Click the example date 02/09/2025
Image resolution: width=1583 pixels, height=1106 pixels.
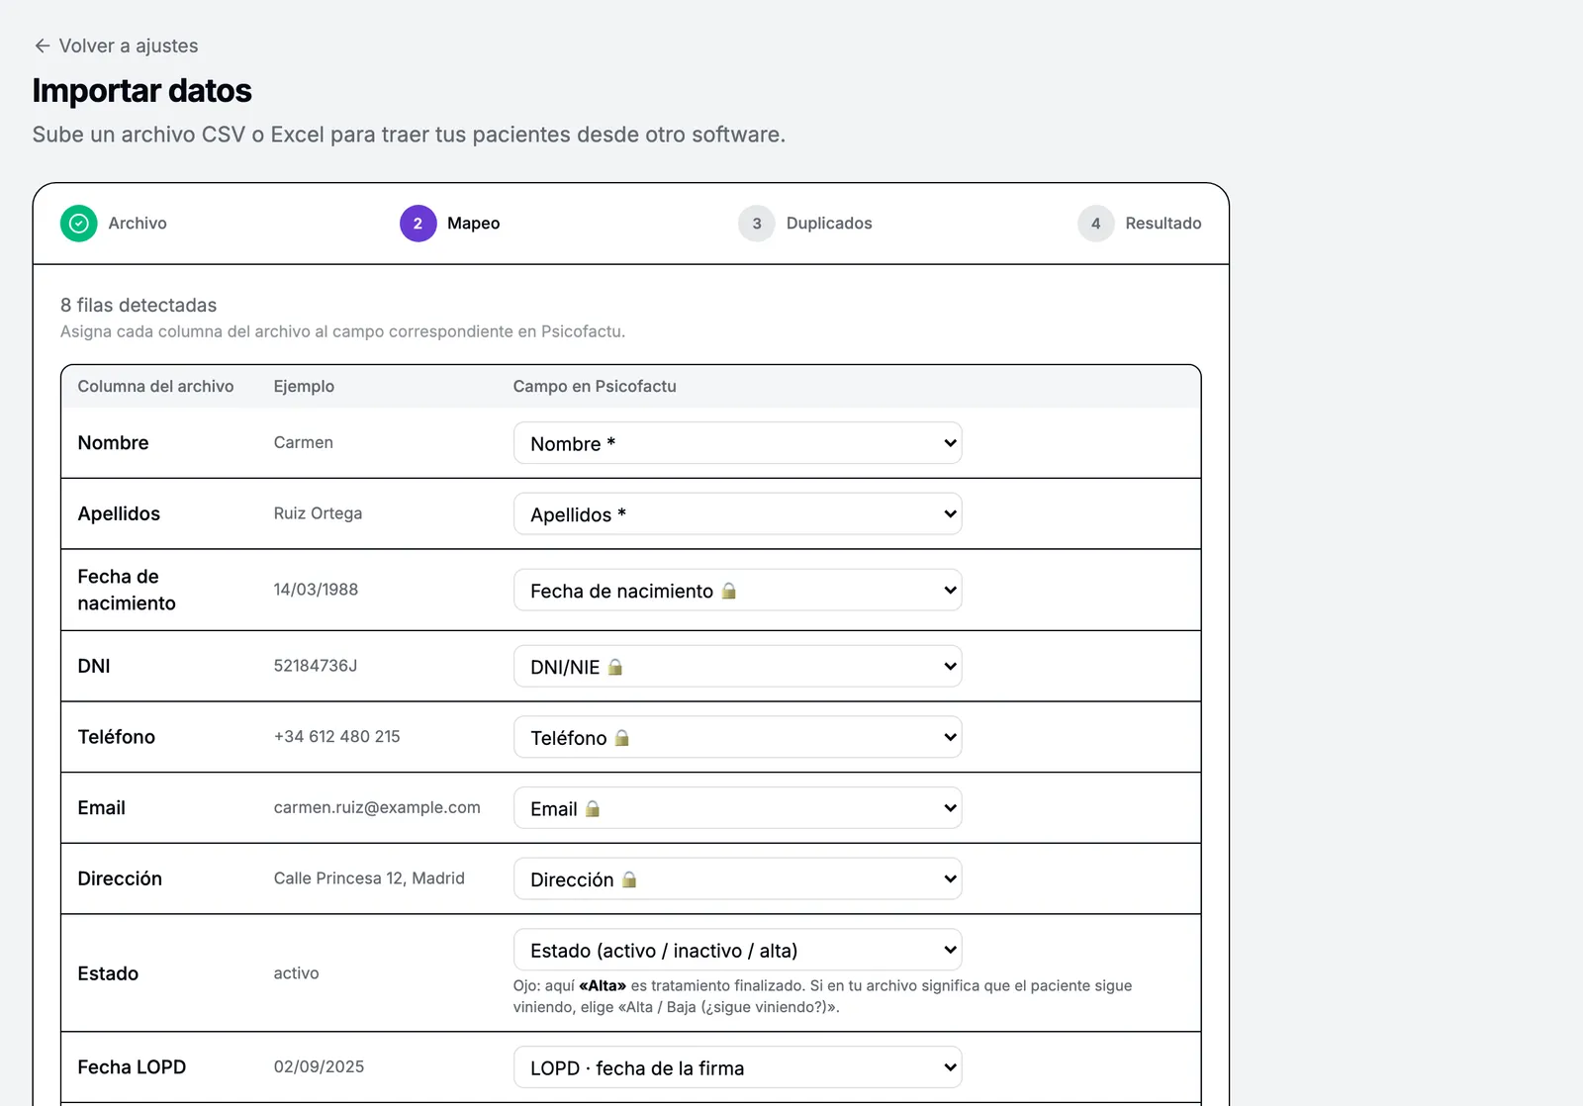(x=319, y=1066)
